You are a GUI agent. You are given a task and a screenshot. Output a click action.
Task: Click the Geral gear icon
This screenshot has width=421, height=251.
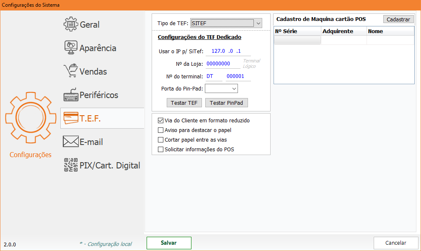click(71, 24)
